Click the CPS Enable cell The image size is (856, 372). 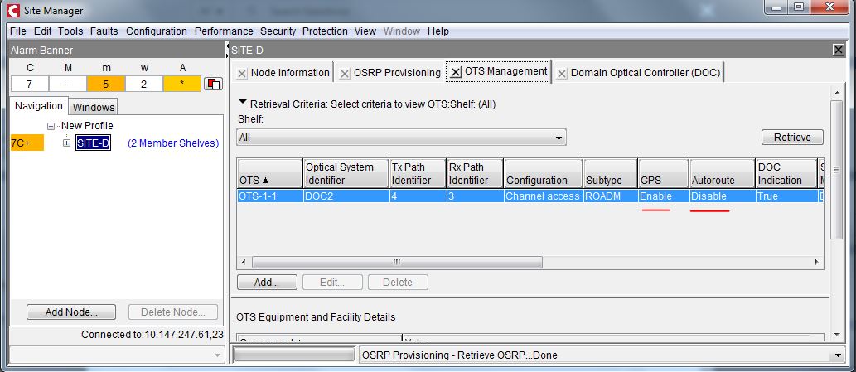(x=663, y=196)
